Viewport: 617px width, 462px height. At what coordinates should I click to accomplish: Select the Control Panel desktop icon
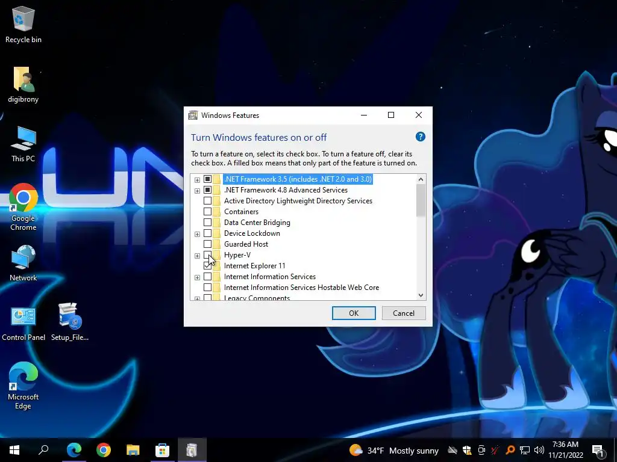coord(23,324)
